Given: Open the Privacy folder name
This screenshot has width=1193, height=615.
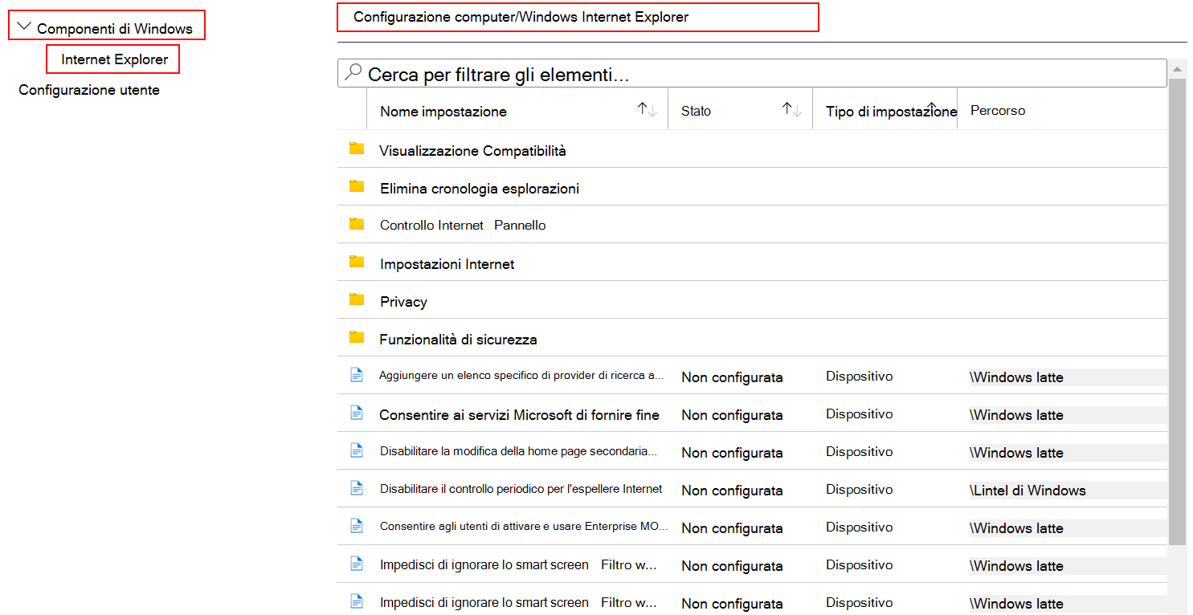Looking at the screenshot, I should pyautogui.click(x=403, y=302).
